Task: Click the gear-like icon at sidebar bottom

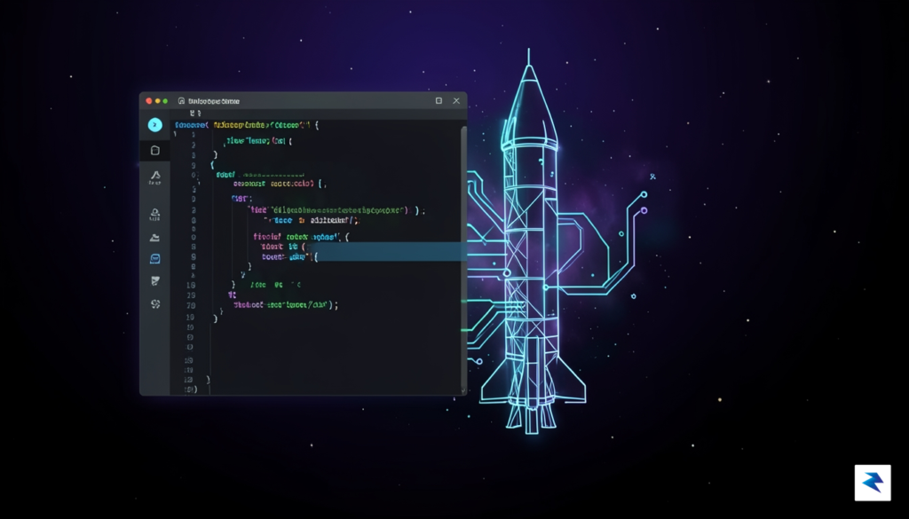Action: [x=155, y=303]
